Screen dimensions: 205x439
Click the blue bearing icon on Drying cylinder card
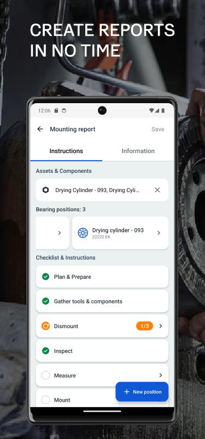click(x=83, y=233)
